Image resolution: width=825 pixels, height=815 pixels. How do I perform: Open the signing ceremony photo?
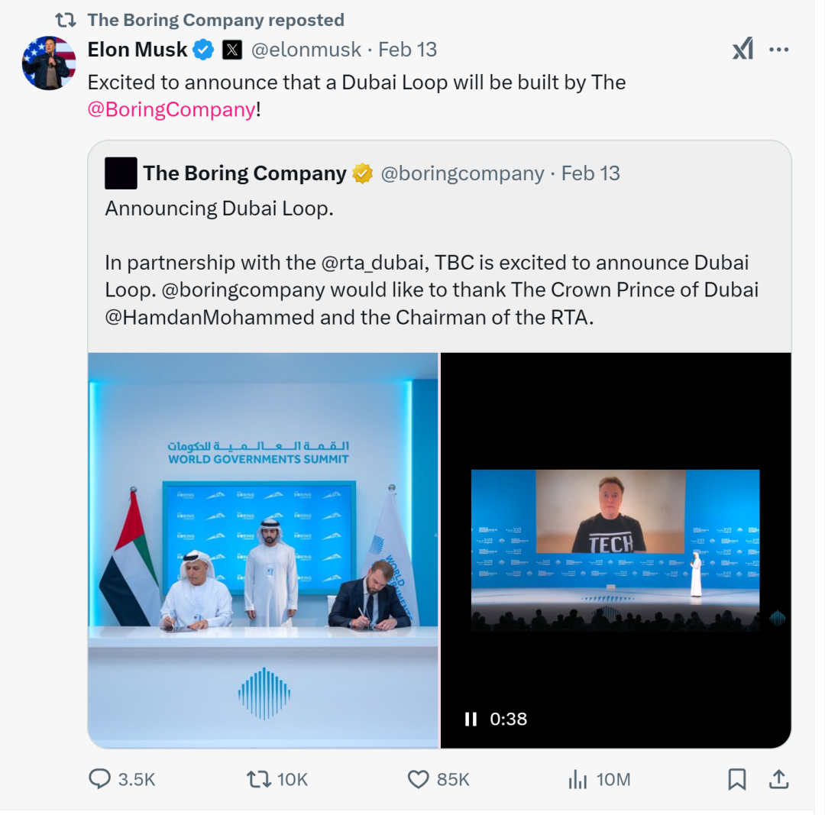(263, 551)
